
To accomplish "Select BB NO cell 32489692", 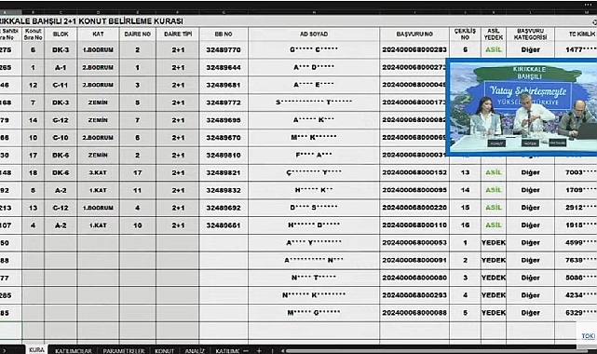I will 224,208.
